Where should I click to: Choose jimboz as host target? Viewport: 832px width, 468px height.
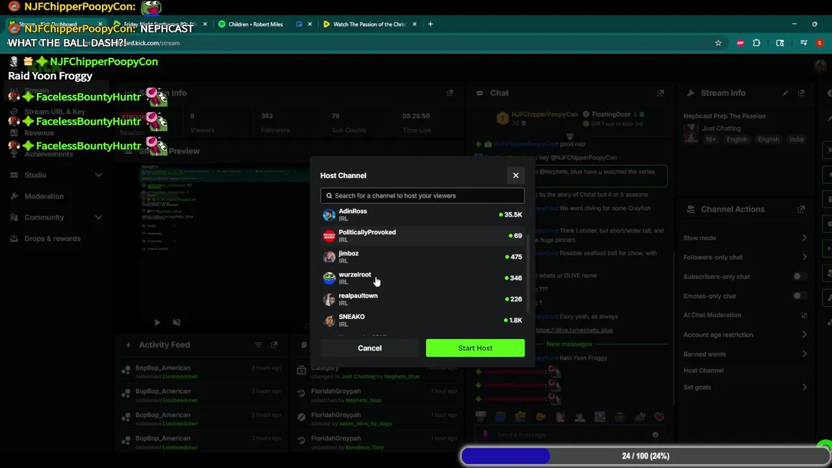pyautogui.click(x=422, y=257)
